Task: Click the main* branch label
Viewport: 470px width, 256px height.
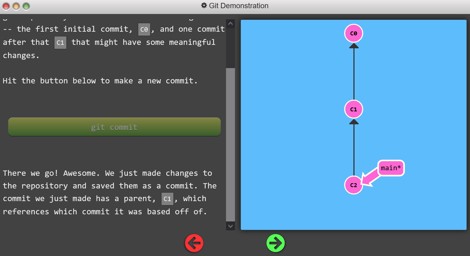Action: coord(391,168)
